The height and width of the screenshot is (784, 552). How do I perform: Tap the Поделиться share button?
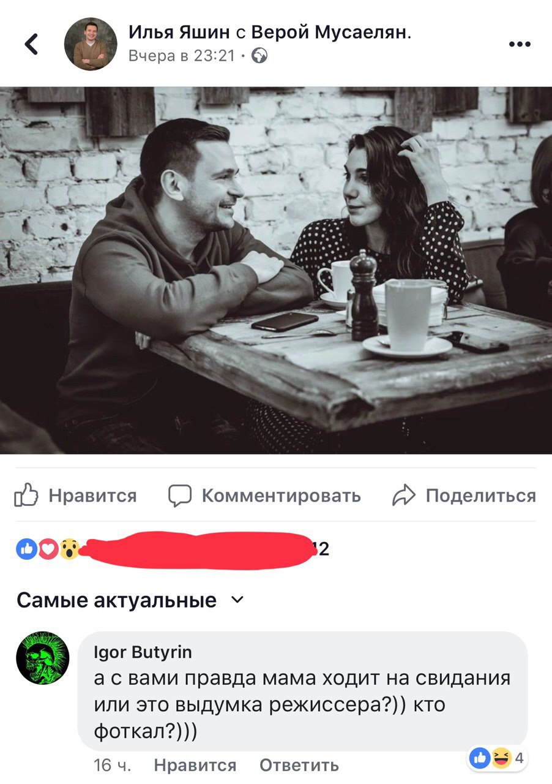coord(464,495)
